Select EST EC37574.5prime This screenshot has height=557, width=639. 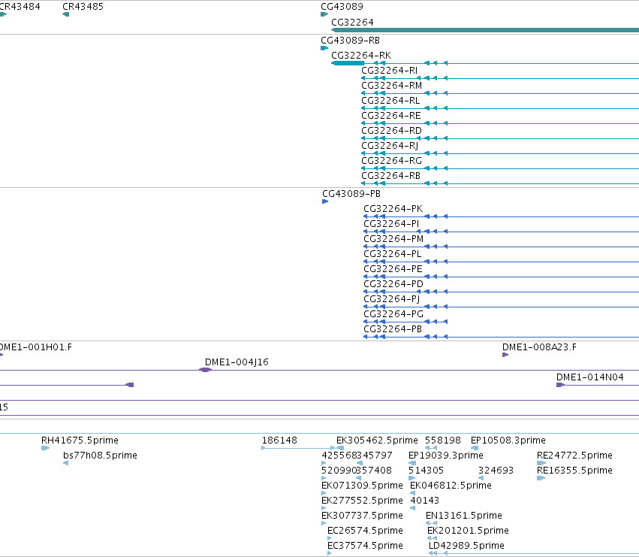pyautogui.click(x=365, y=546)
